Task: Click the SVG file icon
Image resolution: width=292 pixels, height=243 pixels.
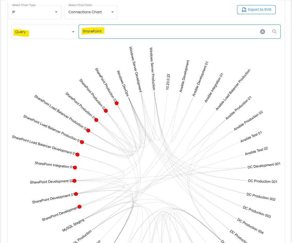Action: click(x=244, y=10)
